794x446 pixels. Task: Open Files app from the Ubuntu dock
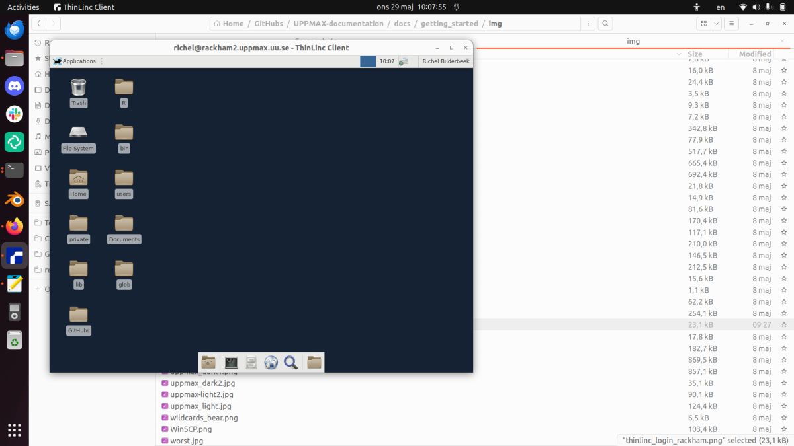[15, 57]
